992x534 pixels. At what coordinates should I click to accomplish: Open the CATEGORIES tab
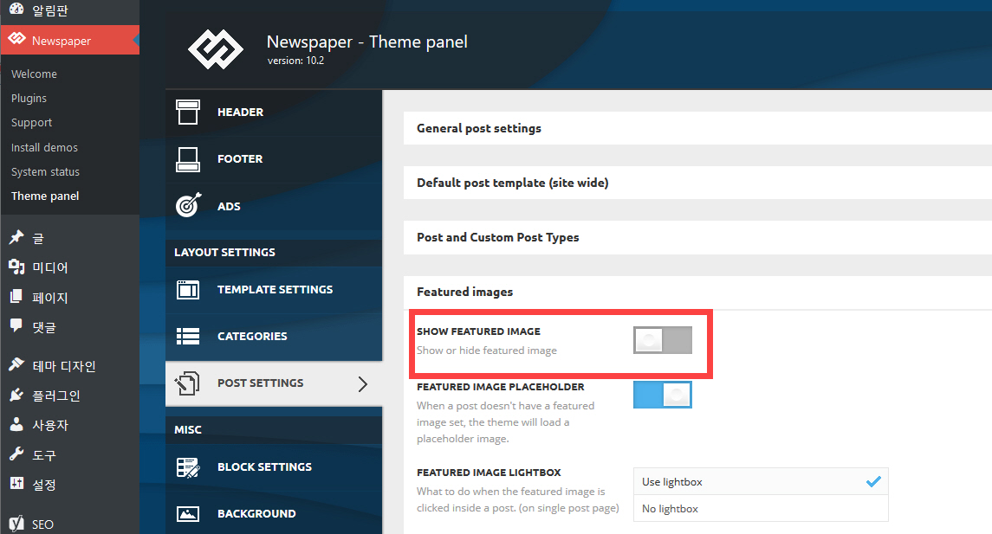point(274,336)
